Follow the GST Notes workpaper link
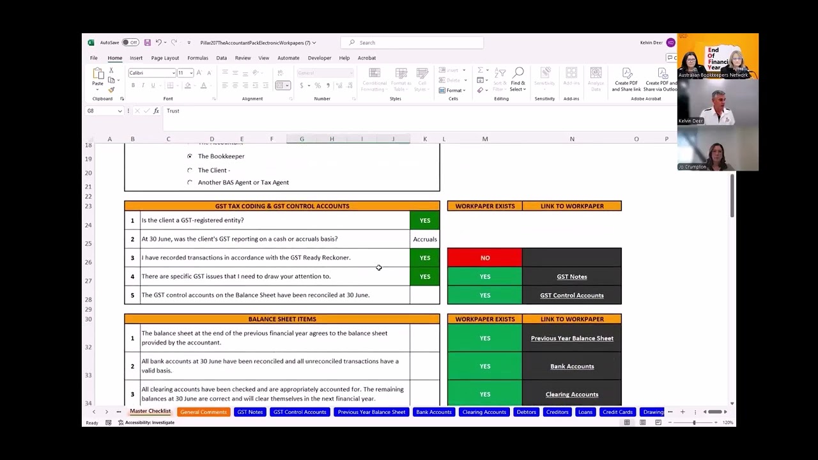The width and height of the screenshot is (818, 460). pyautogui.click(x=572, y=277)
